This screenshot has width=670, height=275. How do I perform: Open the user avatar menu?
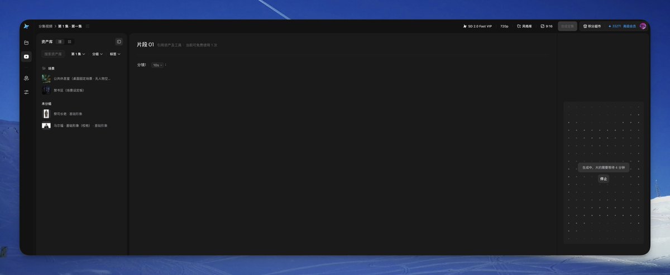click(643, 26)
